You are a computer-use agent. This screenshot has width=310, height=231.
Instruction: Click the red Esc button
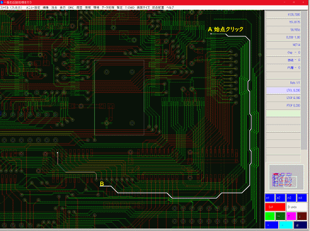tap(275, 207)
